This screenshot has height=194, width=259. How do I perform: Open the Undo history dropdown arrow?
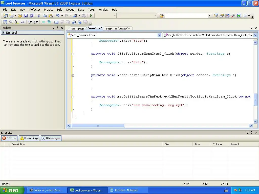pyautogui.click(x=62, y=16)
